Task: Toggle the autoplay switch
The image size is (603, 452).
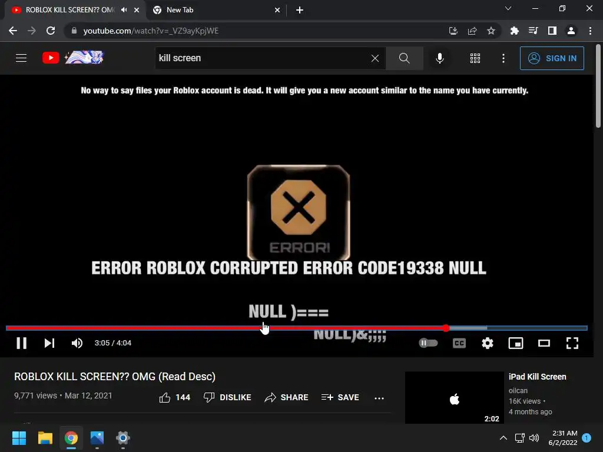Action: click(x=428, y=343)
